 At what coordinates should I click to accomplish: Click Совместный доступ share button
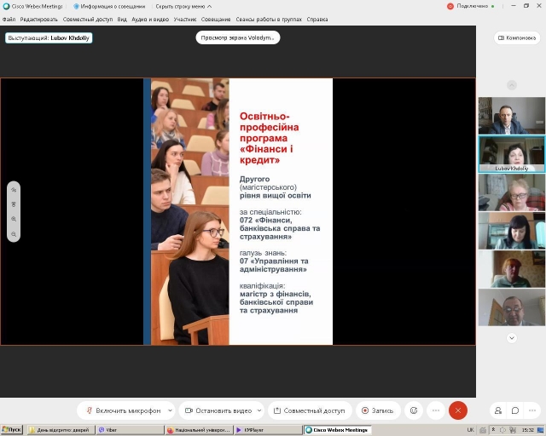click(x=309, y=410)
